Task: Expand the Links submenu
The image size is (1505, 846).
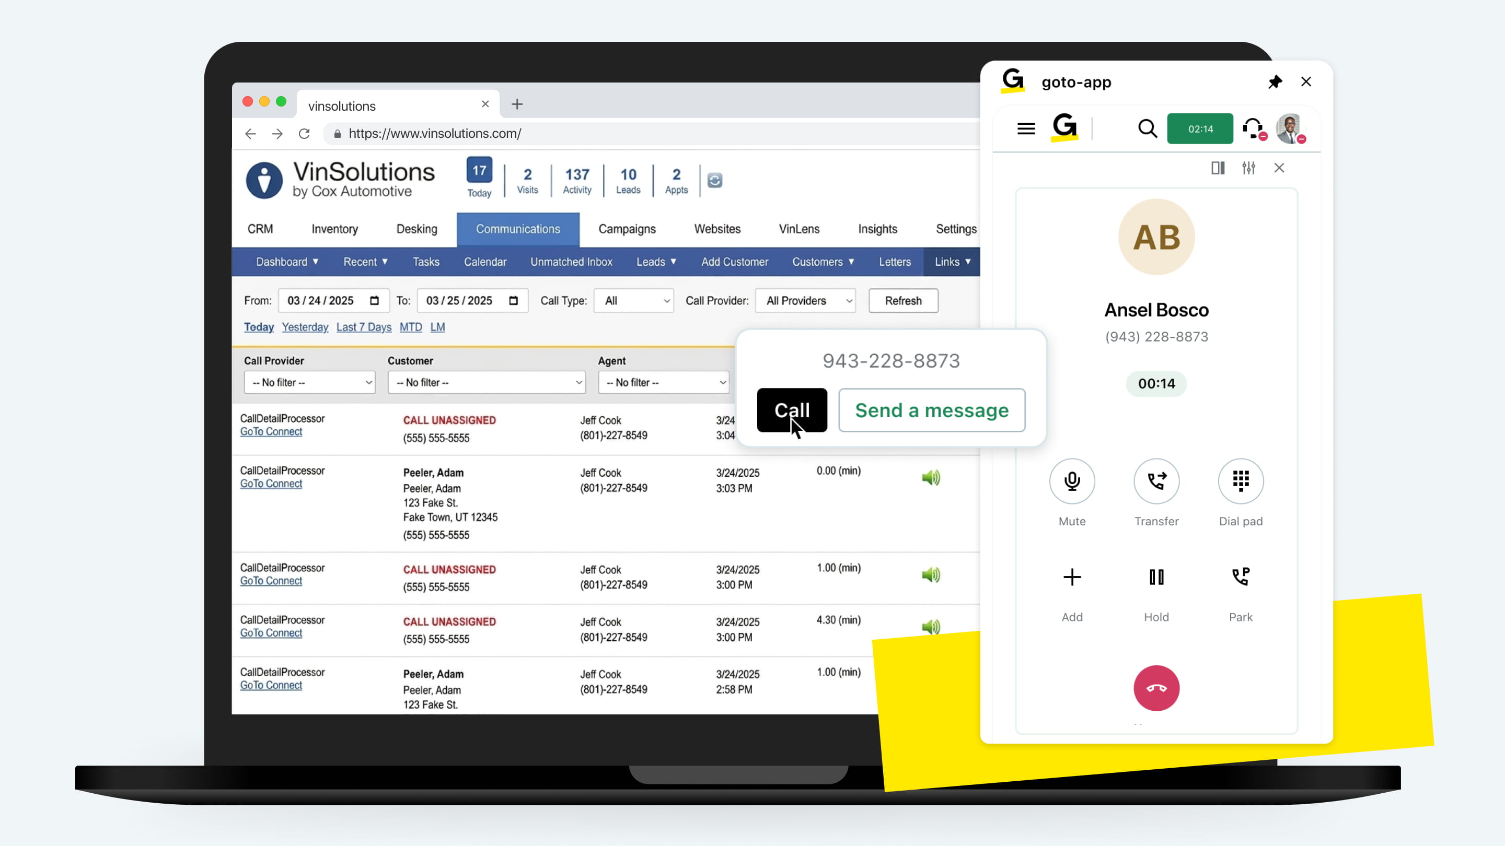Action: click(x=952, y=262)
